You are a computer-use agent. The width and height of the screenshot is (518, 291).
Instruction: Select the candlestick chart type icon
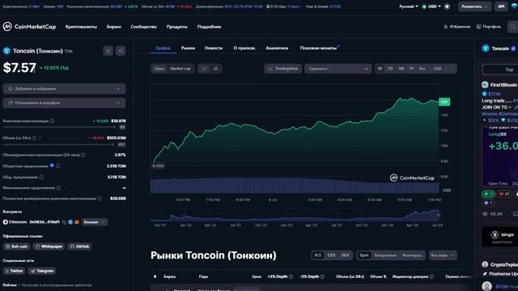click(215, 69)
